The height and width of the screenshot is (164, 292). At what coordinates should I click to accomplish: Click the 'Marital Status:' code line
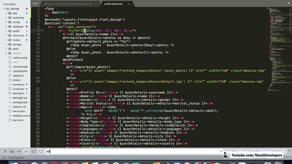(x=140, y=103)
